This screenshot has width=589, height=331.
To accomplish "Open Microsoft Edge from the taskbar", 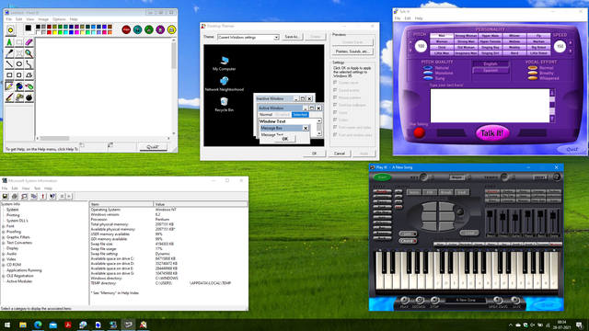I will coord(38,325).
